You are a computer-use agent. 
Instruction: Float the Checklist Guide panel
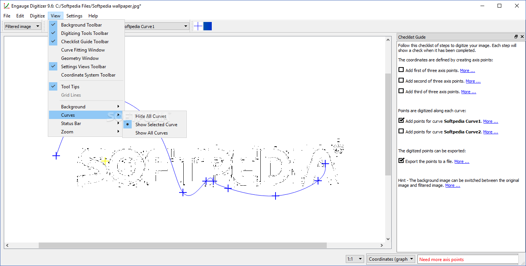tap(516, 37)
